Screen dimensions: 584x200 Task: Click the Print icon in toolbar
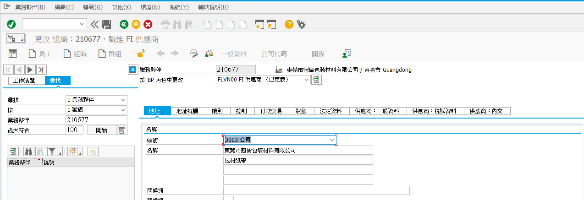click(165, 24)
